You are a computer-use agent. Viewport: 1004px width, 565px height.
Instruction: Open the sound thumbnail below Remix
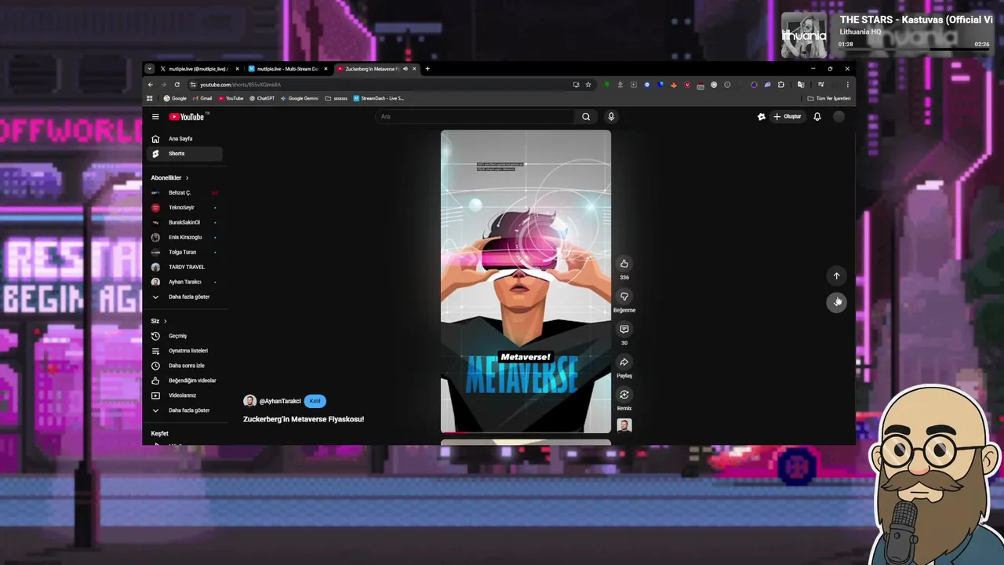[x=624, y=425]
